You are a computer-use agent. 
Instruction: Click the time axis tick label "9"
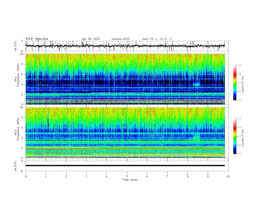point(208,176)
